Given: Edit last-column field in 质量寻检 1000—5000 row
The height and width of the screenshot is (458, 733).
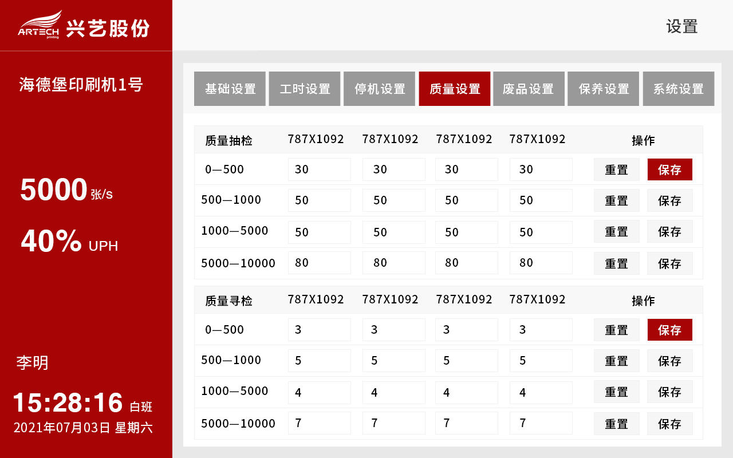Looking at the screenshot, I should pos(541,393).
